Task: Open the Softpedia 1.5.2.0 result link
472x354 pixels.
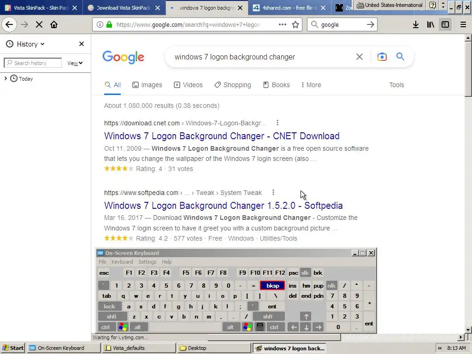Action: [x=224, y=206]
